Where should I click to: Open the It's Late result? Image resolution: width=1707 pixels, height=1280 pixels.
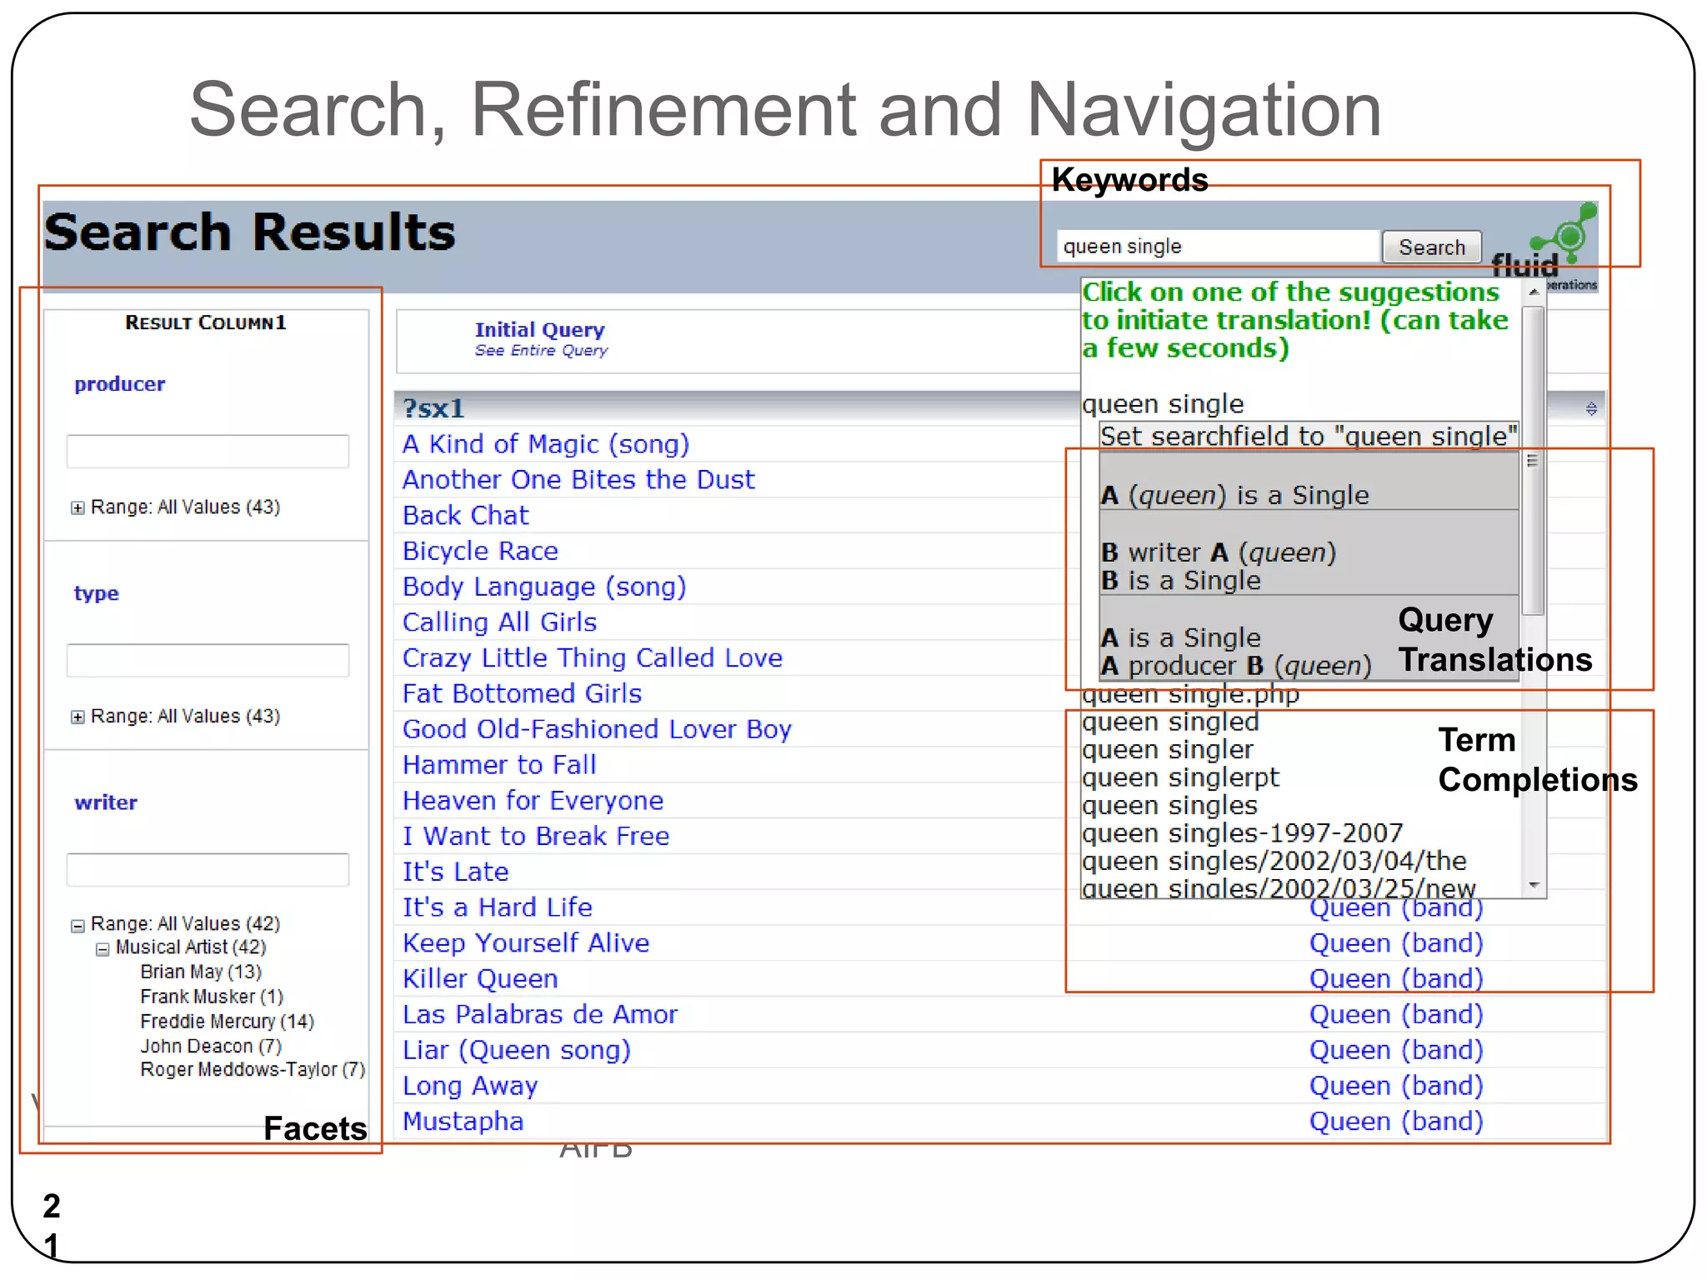(x=455, y=872)
